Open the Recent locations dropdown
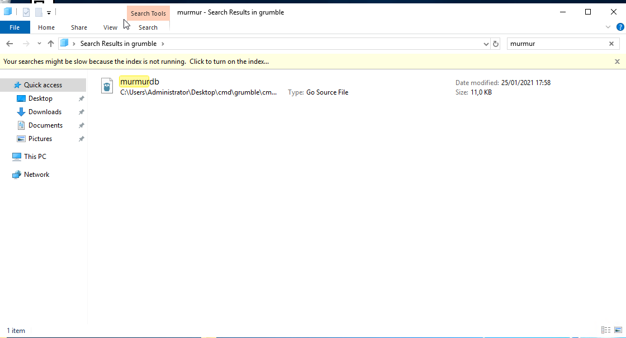The image size is (626, 338). click(x=39, y=44)
